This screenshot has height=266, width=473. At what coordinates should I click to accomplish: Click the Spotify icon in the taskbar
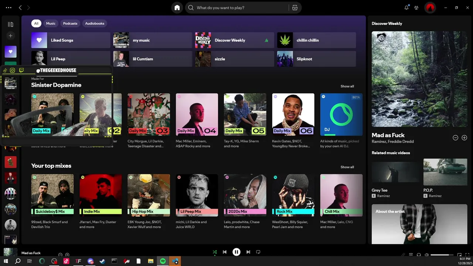163,261
